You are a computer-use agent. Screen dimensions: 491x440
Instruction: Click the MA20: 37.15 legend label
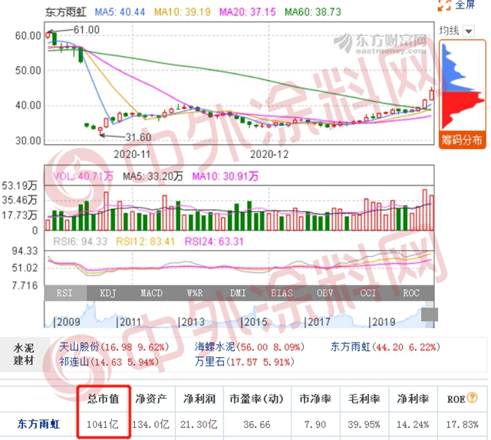(x=247, y=12)
